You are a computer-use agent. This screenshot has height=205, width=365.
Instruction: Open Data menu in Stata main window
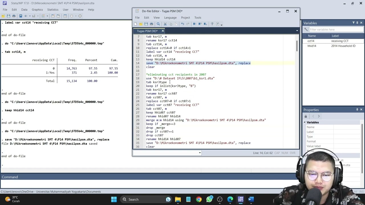click(24, 10)
